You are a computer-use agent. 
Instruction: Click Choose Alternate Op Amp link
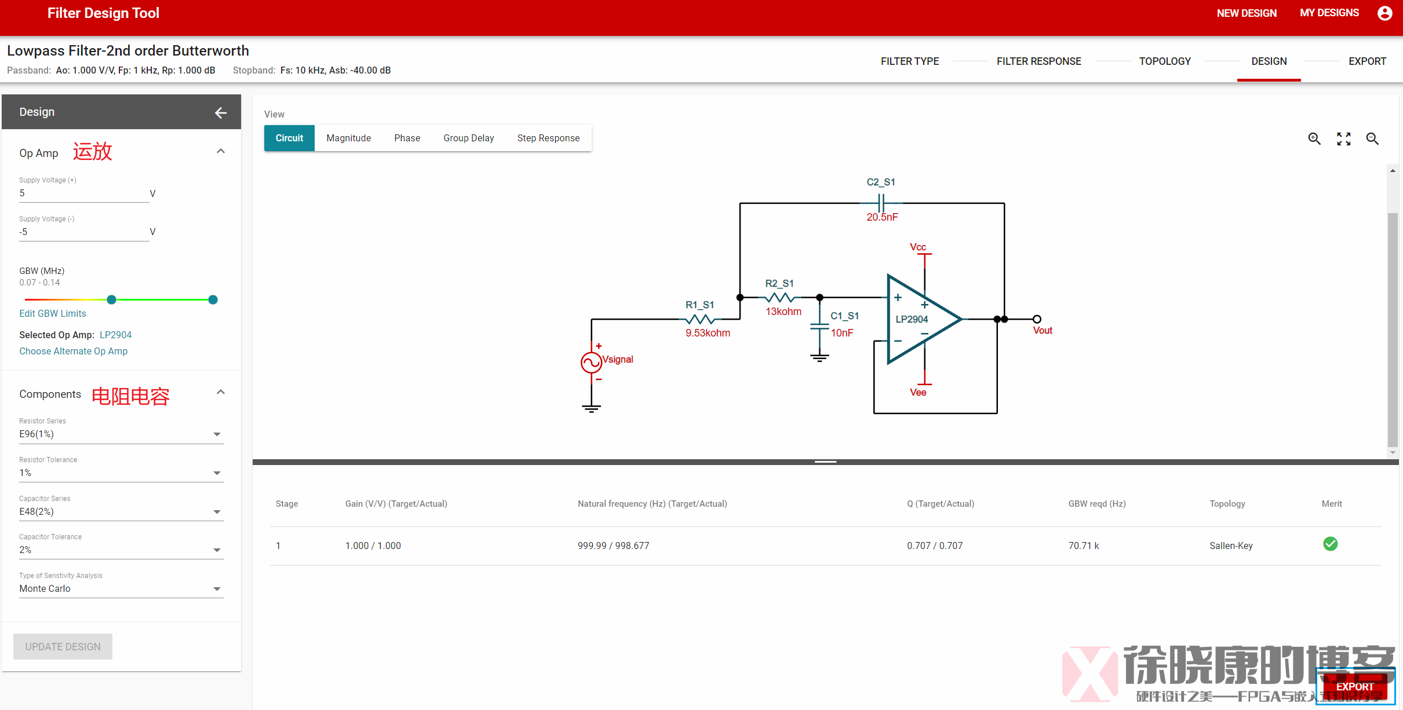coord(74,351)
